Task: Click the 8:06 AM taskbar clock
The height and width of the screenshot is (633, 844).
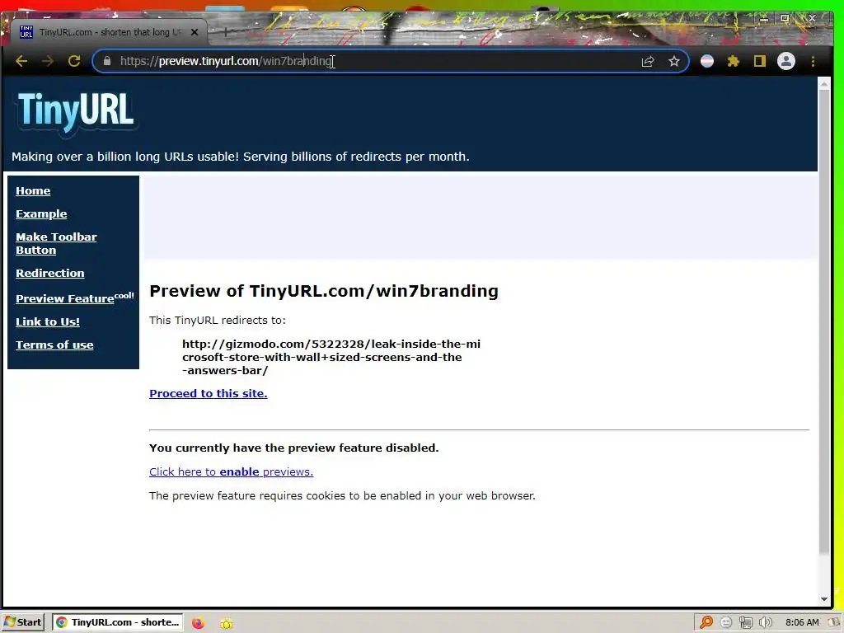Action: pos(802,623)
